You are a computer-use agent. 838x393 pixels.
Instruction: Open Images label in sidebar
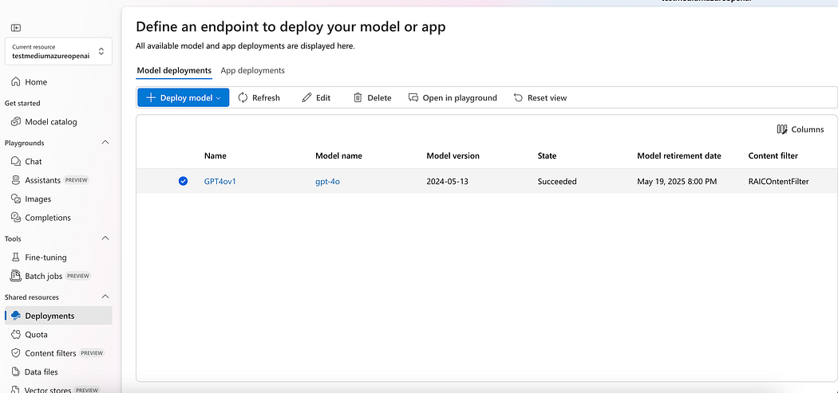click(38, 198)
